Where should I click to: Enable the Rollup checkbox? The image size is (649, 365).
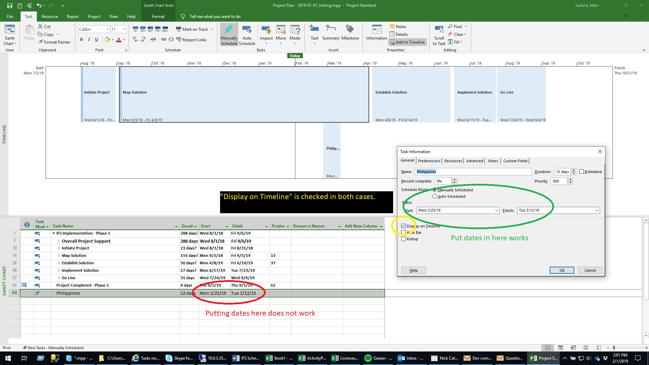pos(404,239)
